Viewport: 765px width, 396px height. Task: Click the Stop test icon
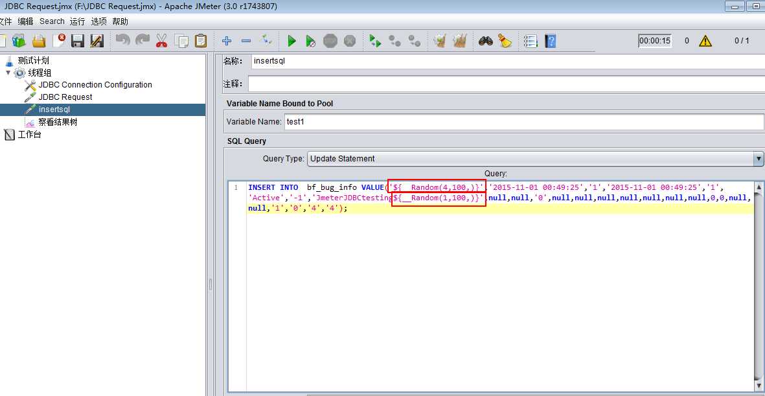(x=330, y=41)
